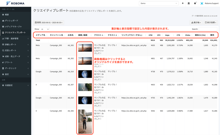Viewport: 220px width, 135px height.
Task: Open メディアマネージャ page
Action: point(15,26)
